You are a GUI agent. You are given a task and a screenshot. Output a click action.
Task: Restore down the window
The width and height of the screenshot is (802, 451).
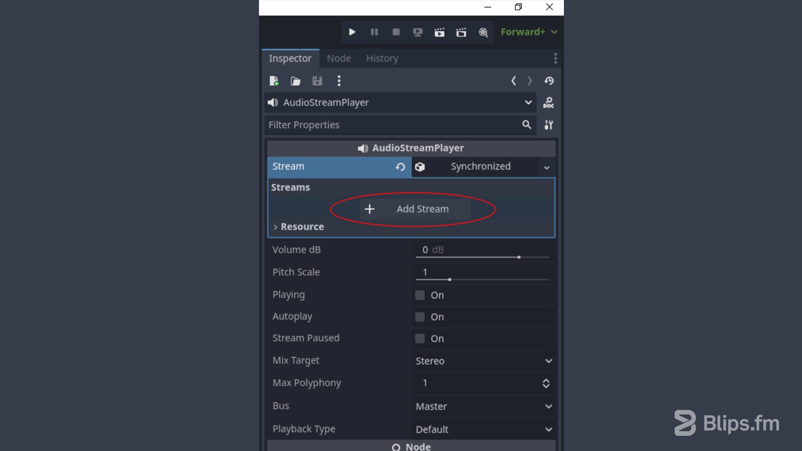pyautogui.click(x=518, y=7)
